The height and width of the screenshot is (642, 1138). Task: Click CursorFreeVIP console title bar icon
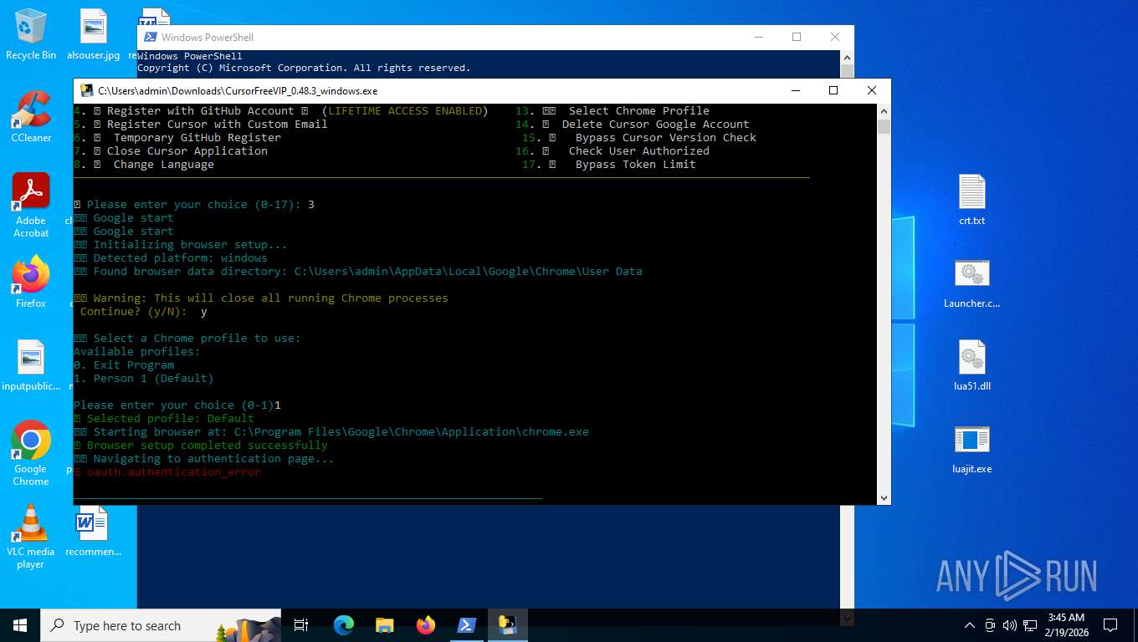86,91
